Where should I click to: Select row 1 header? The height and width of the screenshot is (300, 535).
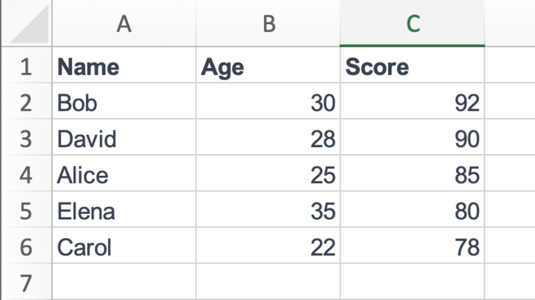[27, 65]
